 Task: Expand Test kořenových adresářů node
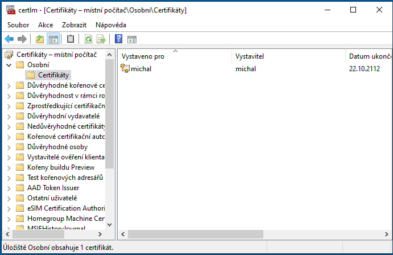(9, 178)
